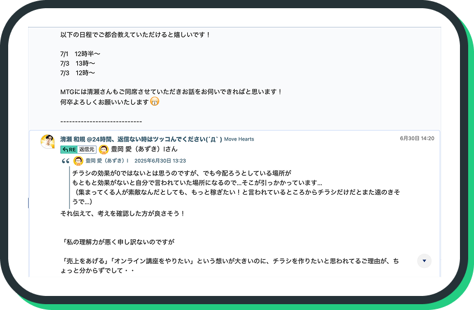Click the line 「私の理解力が悪く申し訳ないのですが
Image resolution: width=474 pixels, height=310 pixels.
(x=118, y=242)
